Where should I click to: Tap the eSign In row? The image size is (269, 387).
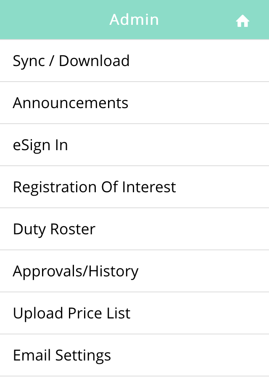coord(134,145)
